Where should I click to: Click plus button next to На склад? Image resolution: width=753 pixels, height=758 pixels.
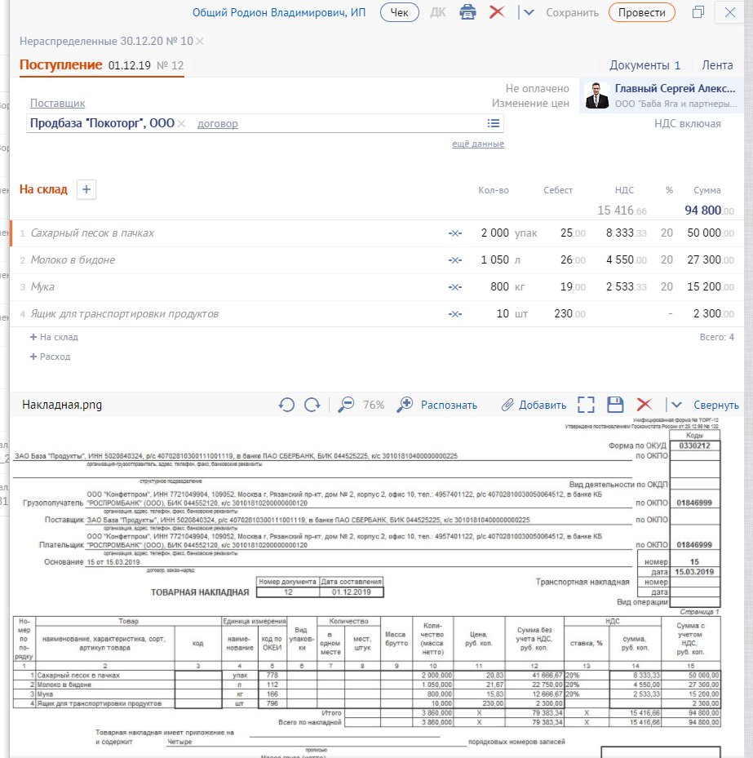(x=86, y=189)
